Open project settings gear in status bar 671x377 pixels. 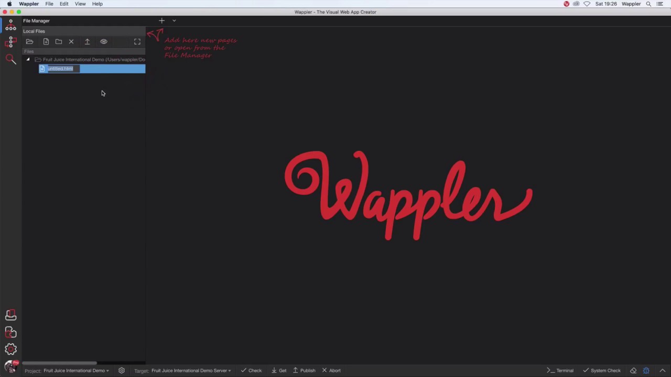tap(122, 371)
